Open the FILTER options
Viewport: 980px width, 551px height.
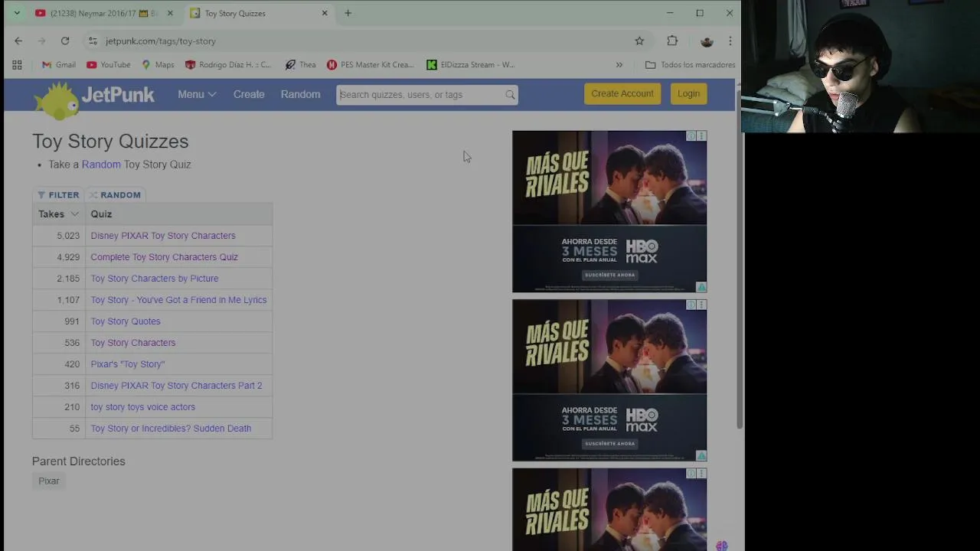58,195
